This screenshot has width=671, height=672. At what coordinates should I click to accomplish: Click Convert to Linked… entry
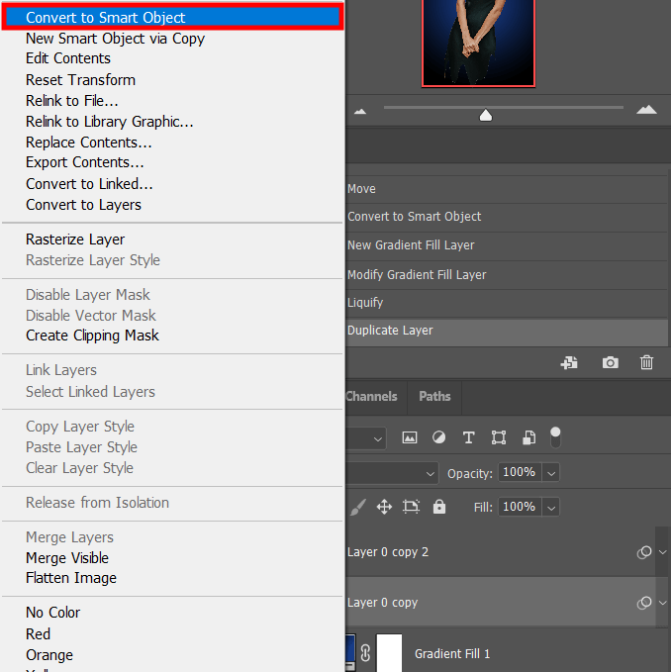click(89, 184)
